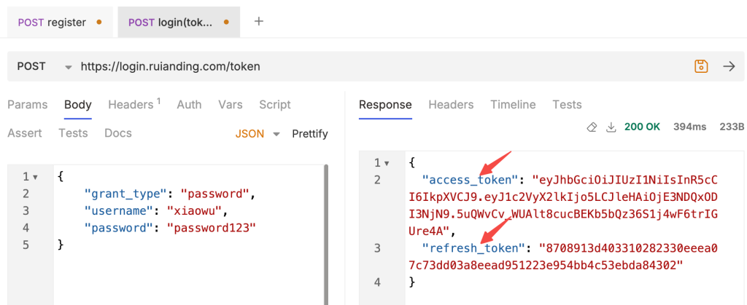
Task: Select the POST login(tok... tab
Action: point(179,22)
